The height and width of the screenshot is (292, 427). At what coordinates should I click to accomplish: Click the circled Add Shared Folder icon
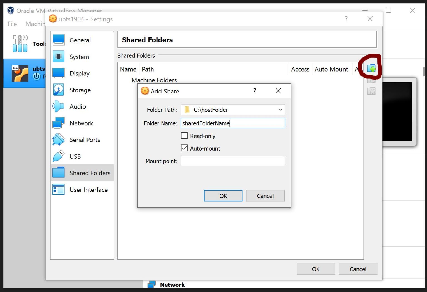click(371, 68)
